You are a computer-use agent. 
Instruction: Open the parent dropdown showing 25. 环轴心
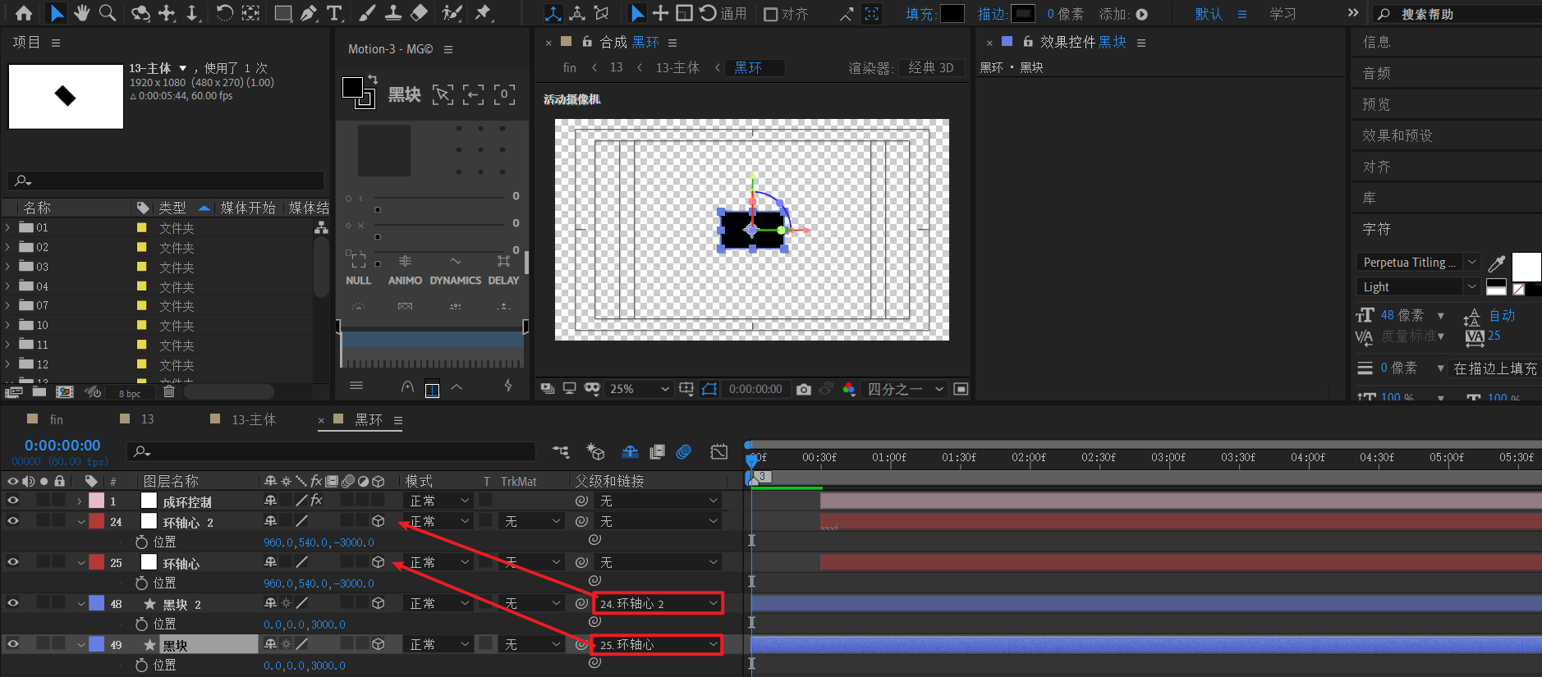[x=658, y=644]
